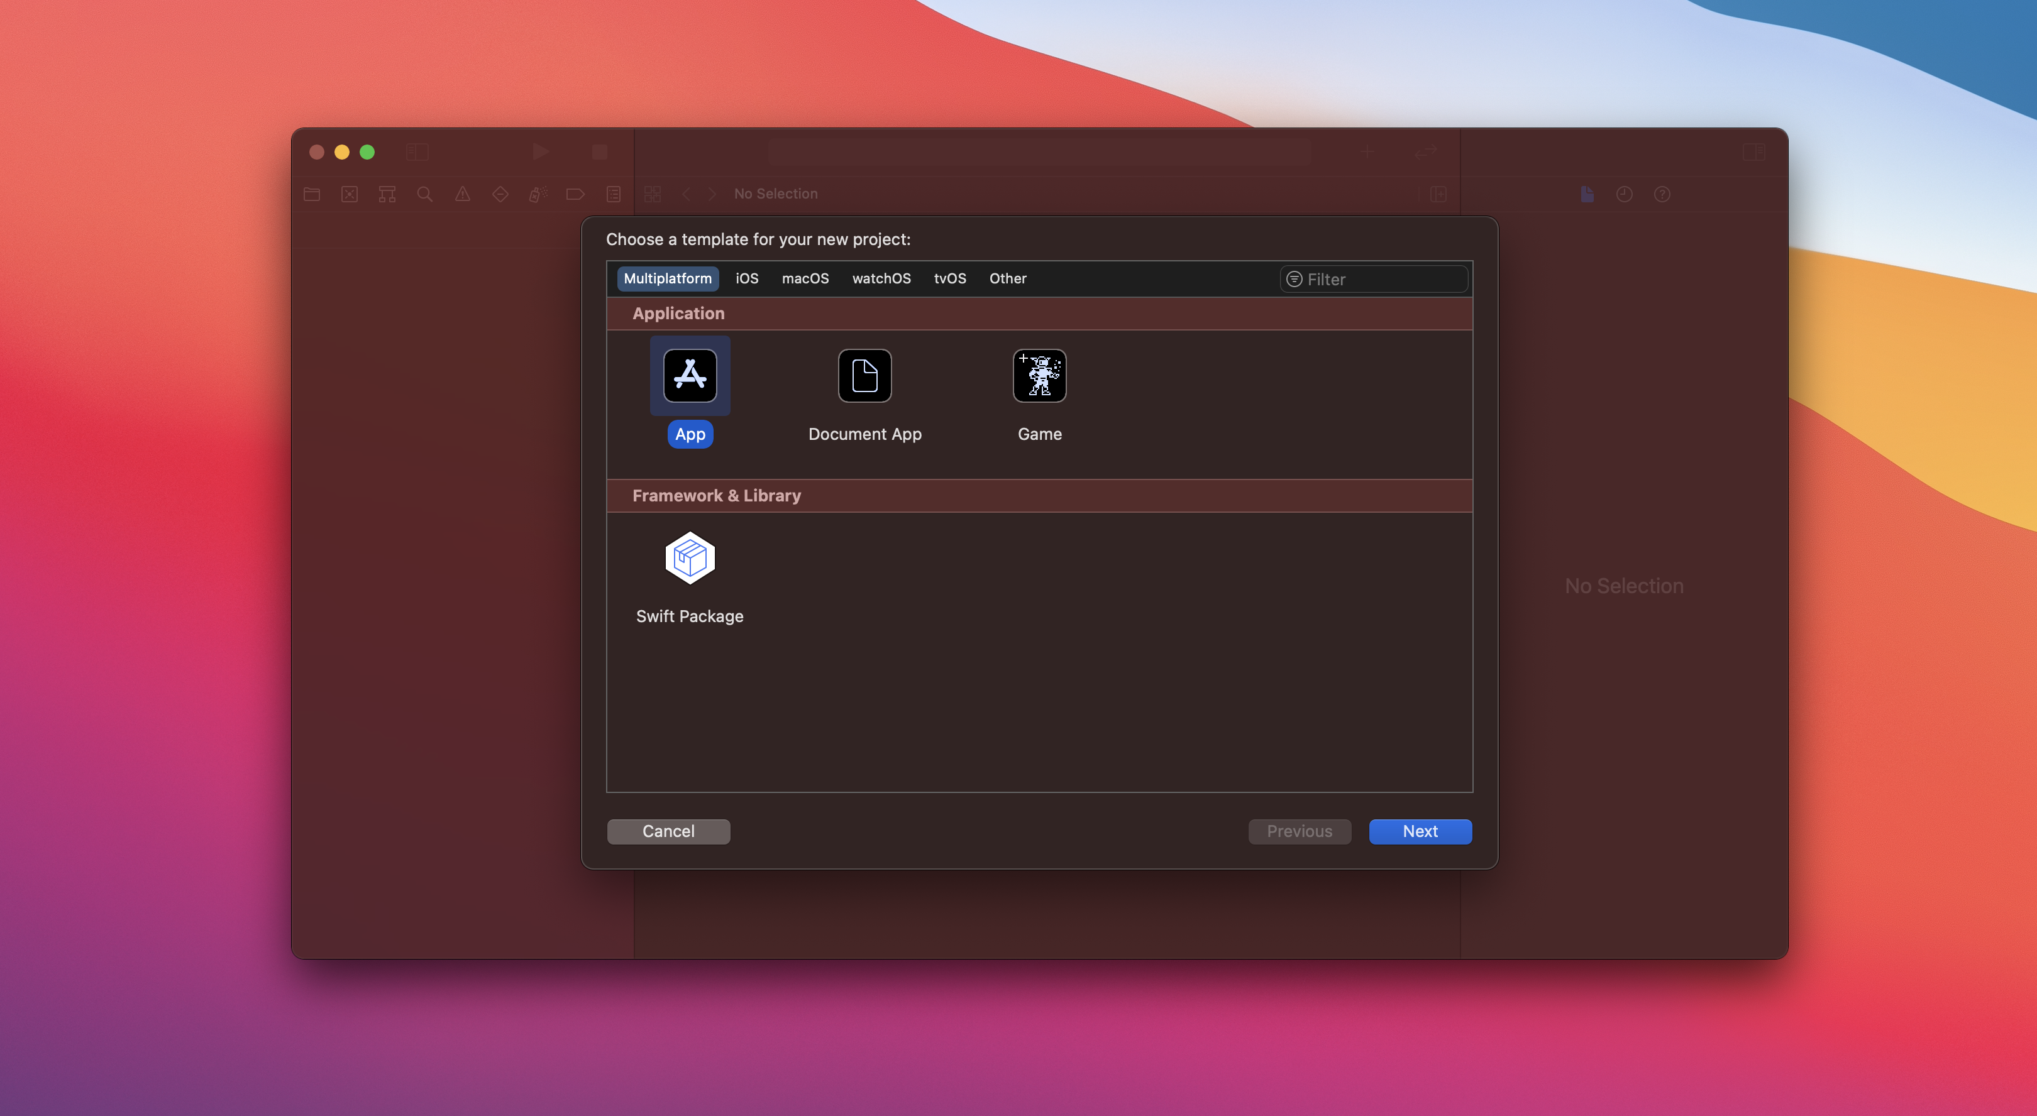Screen dimensions: 2037x1116
Task: Cancel the new project dialog
Action: coord(668,831)
